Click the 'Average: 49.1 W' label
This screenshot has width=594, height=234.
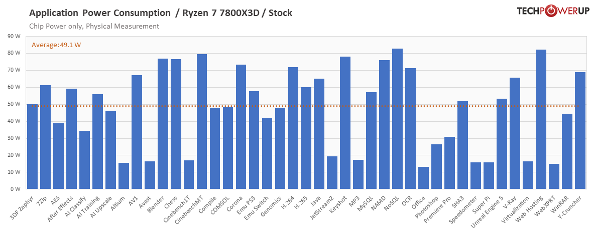56,45
